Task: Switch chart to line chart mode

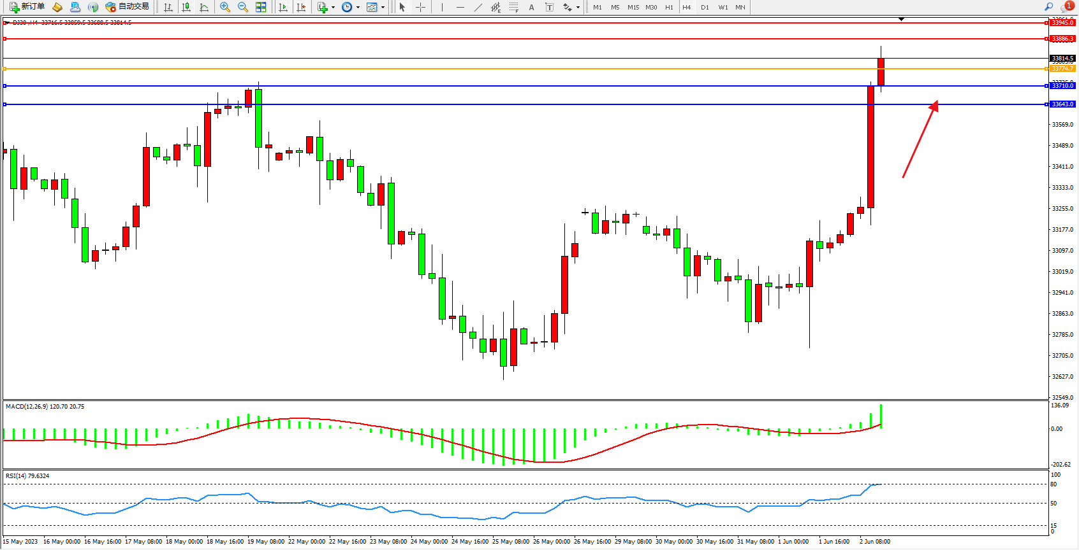Action: click(204, 7)
